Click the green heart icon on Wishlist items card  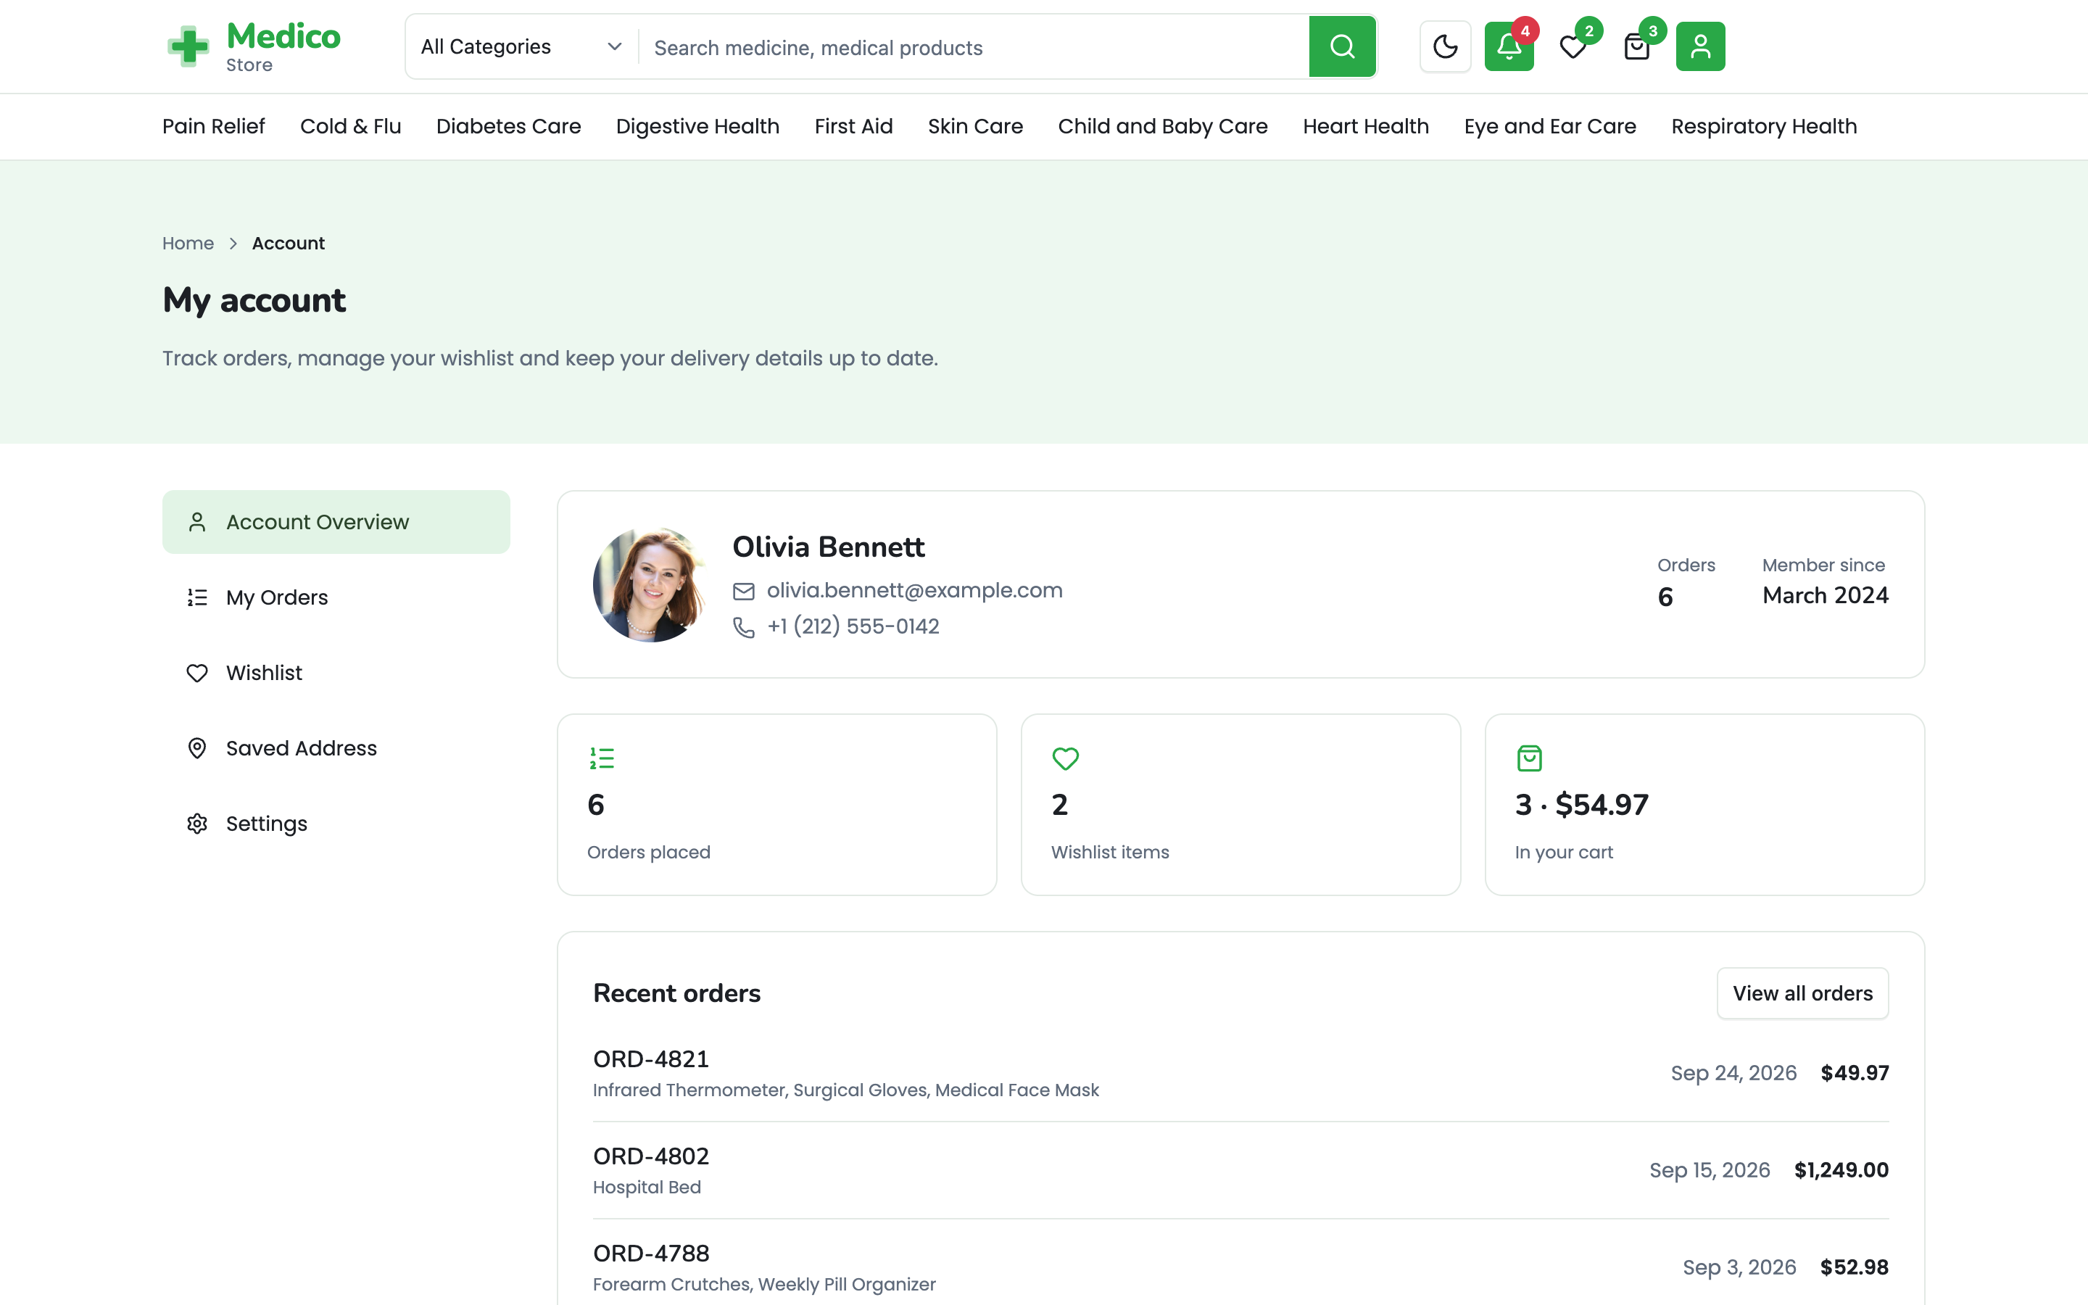[x=1066, y=758]
